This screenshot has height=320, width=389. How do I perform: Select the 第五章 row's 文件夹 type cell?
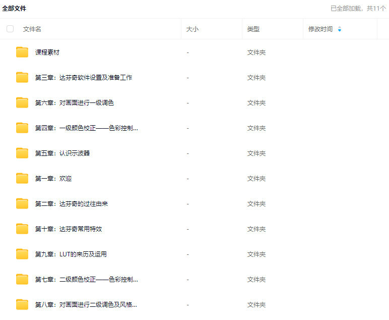(x=256, y=153)
